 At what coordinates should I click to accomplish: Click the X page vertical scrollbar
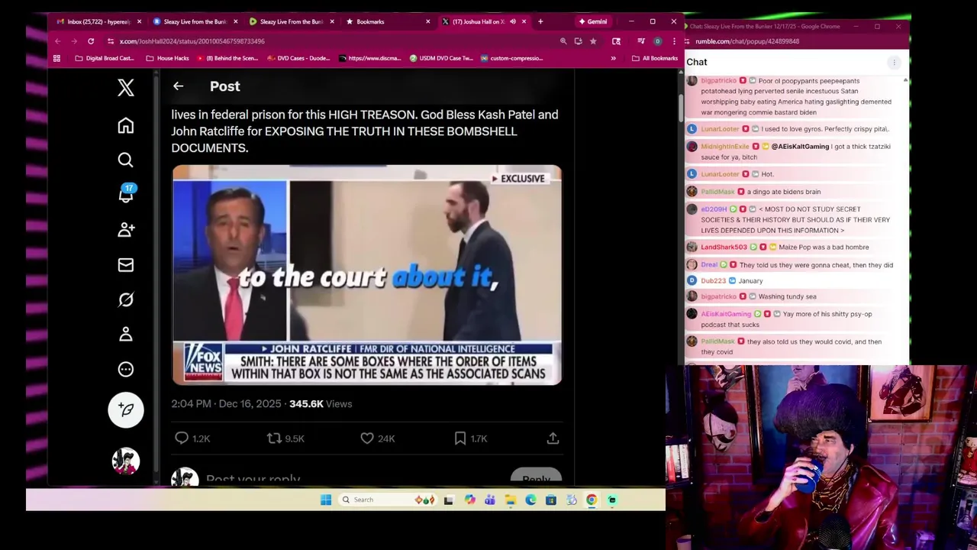coord(679,109)
